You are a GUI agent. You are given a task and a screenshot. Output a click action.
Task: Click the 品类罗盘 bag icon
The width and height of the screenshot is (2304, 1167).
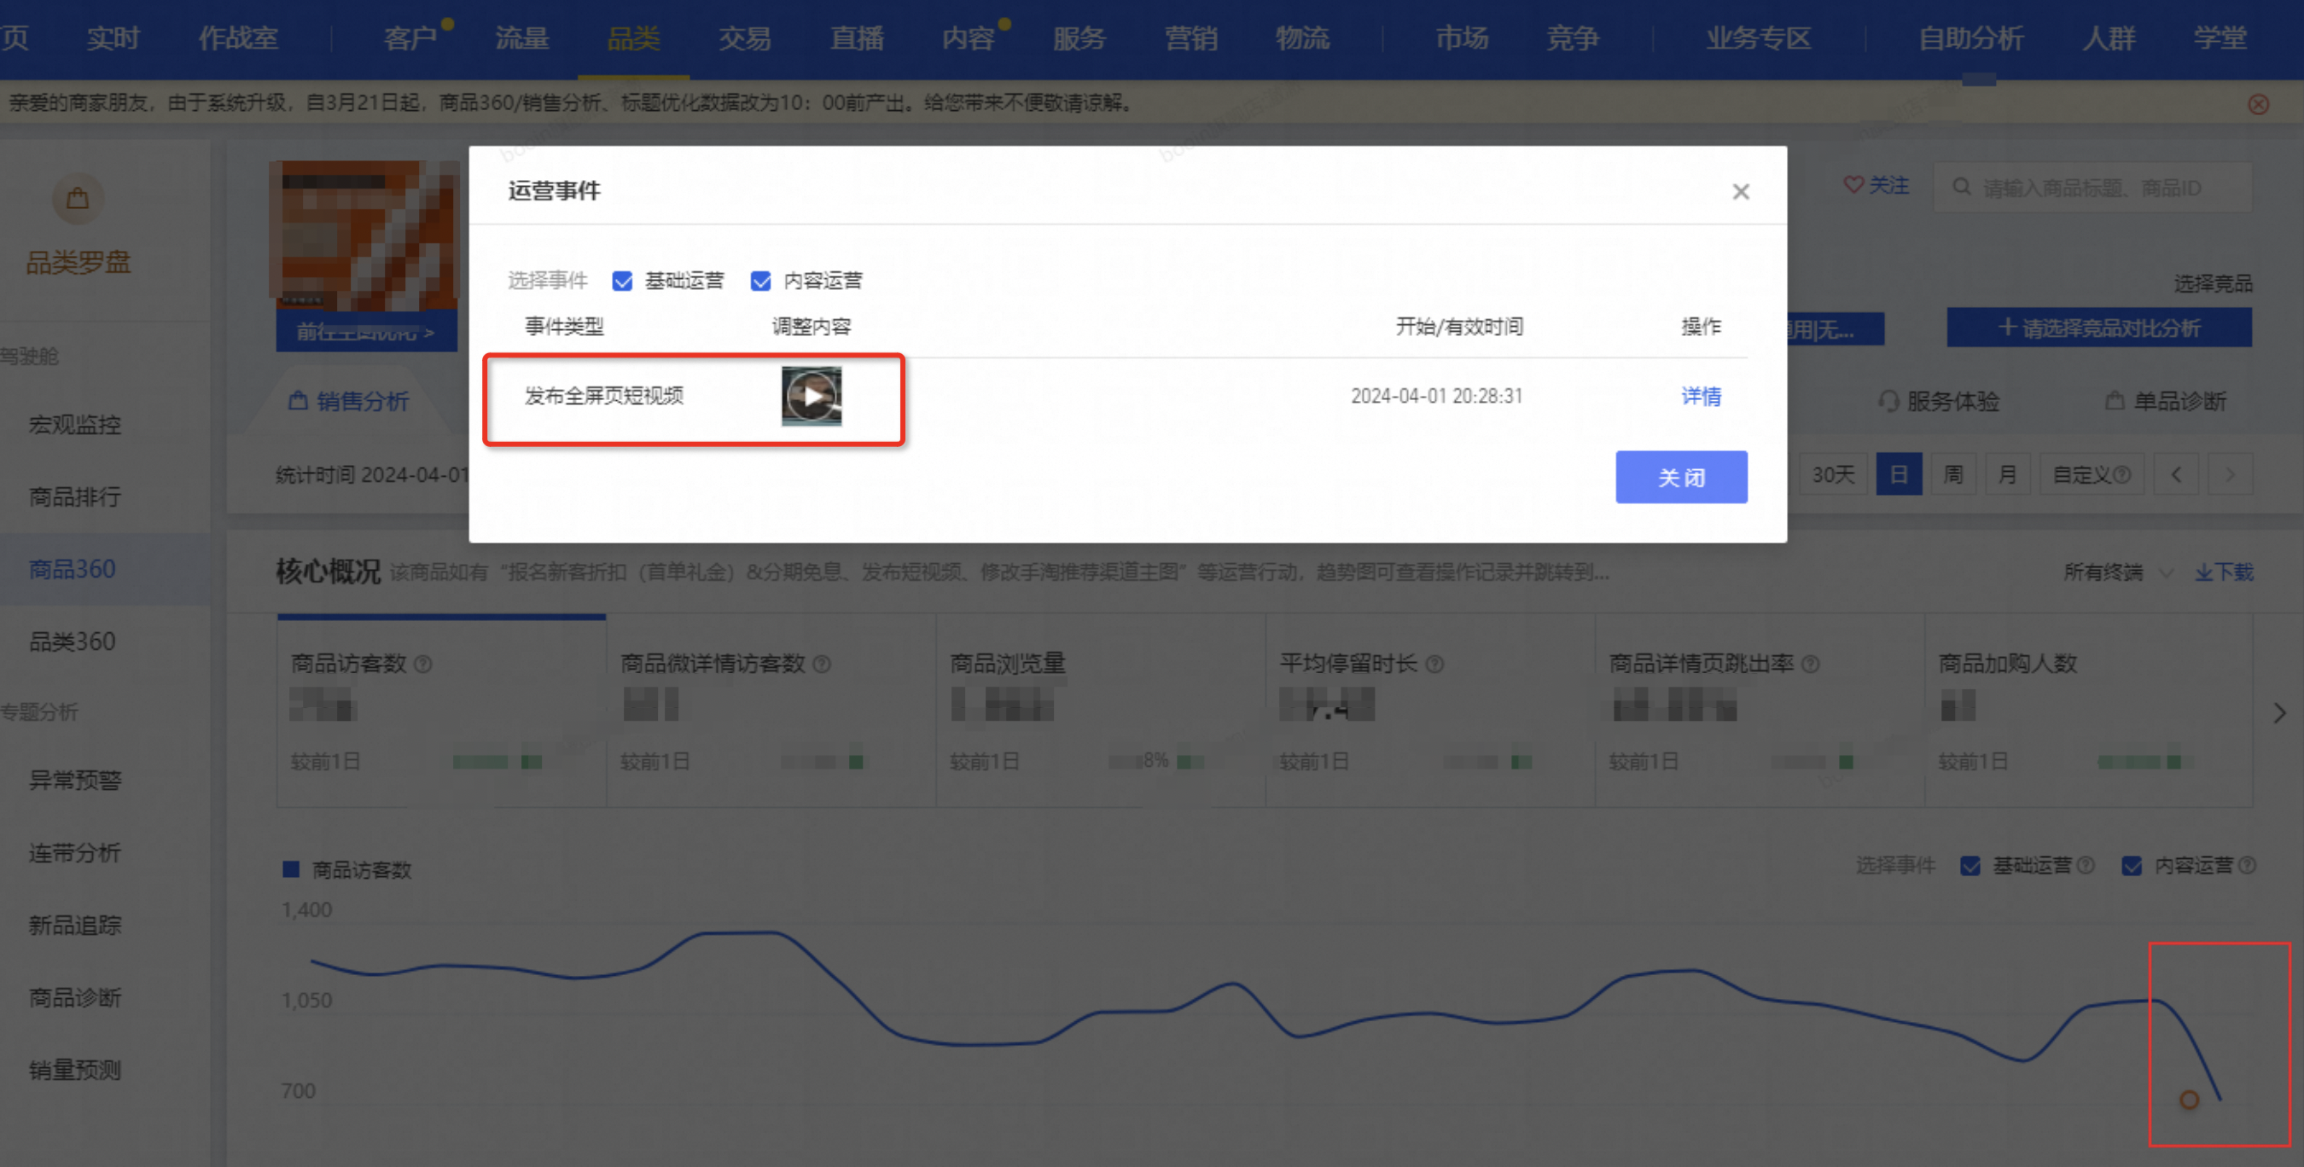78,199
